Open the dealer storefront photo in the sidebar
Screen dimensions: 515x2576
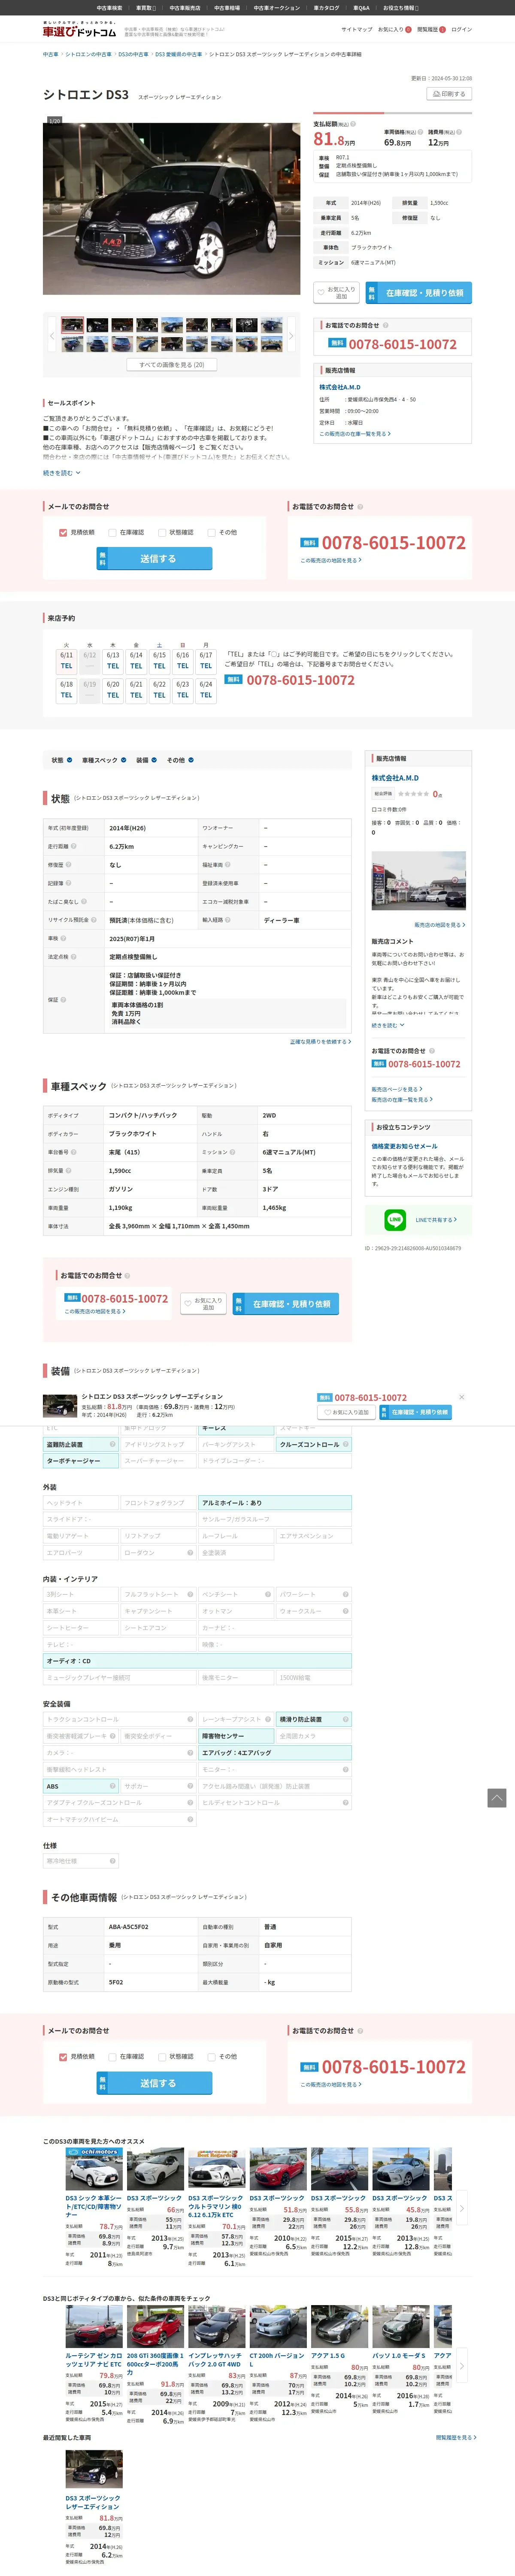tap(418, 881)
